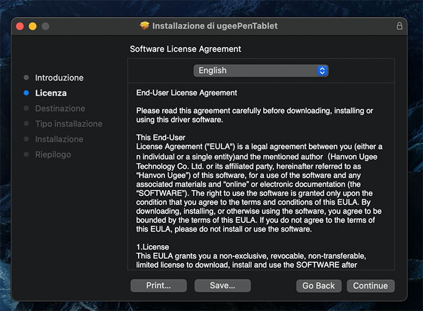Select the Introduzione step in the sidebar

[x=59, y=78]
